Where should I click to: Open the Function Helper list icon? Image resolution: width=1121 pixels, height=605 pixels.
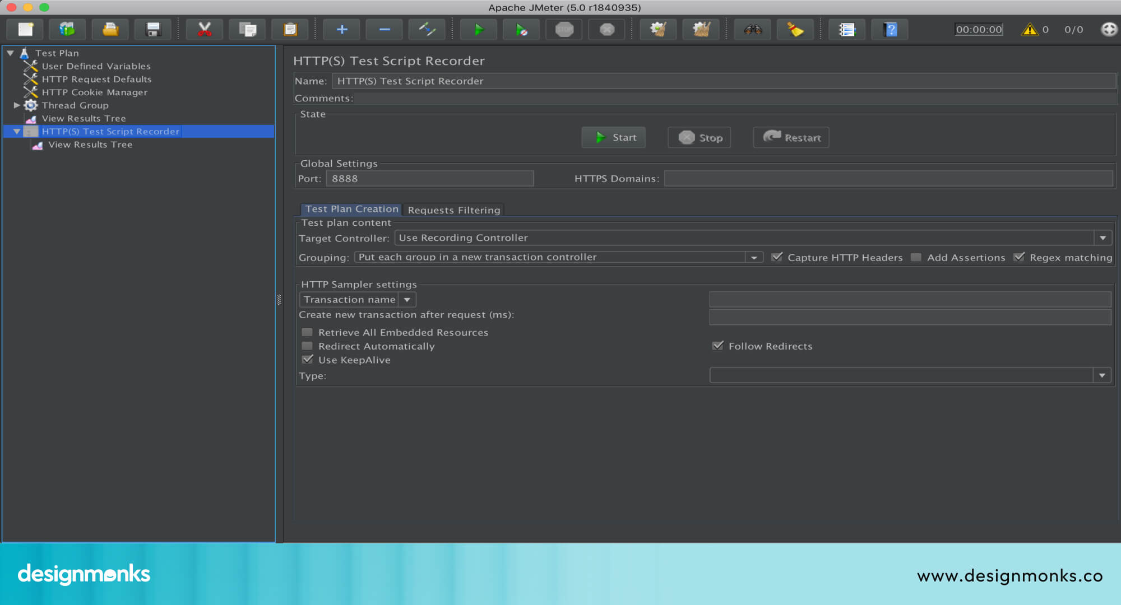847,29
